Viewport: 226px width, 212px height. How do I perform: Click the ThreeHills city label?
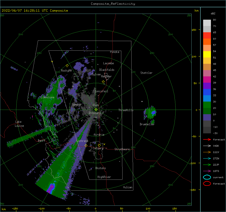pos(126,110)
